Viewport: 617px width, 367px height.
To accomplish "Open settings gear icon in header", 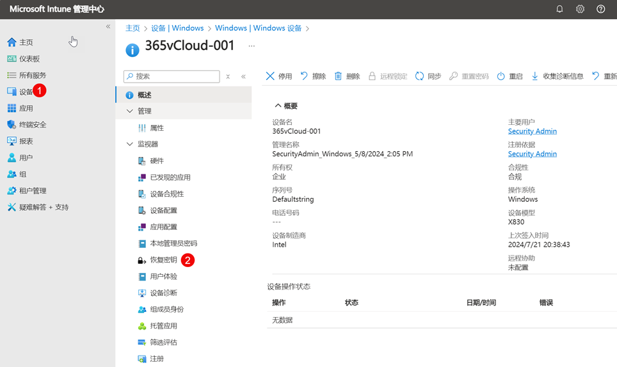I will coord(580,9).
